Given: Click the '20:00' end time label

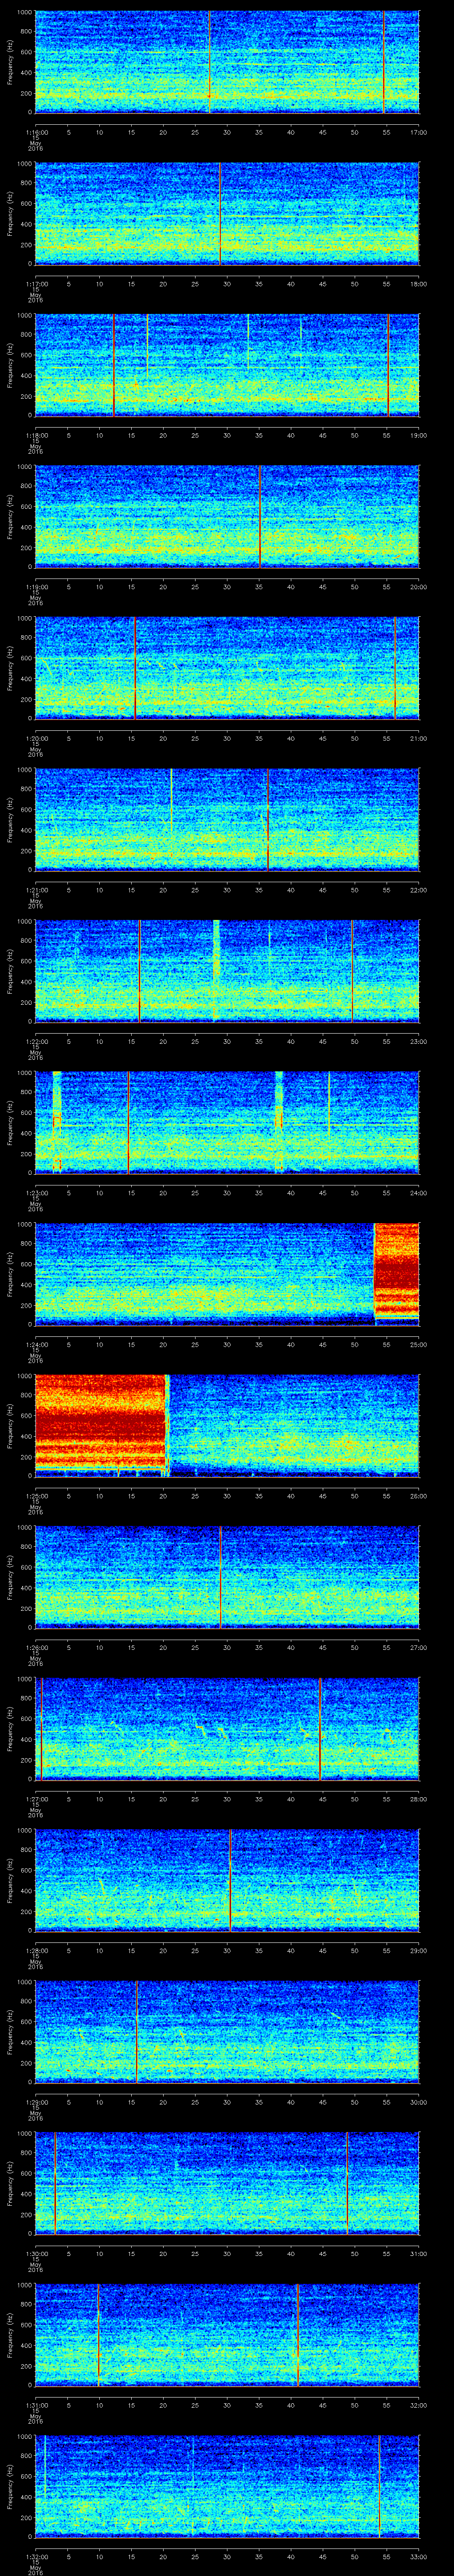Looking at the screenshot, I should point(418,586).
